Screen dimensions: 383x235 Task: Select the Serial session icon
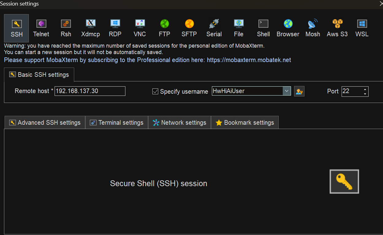214,28
